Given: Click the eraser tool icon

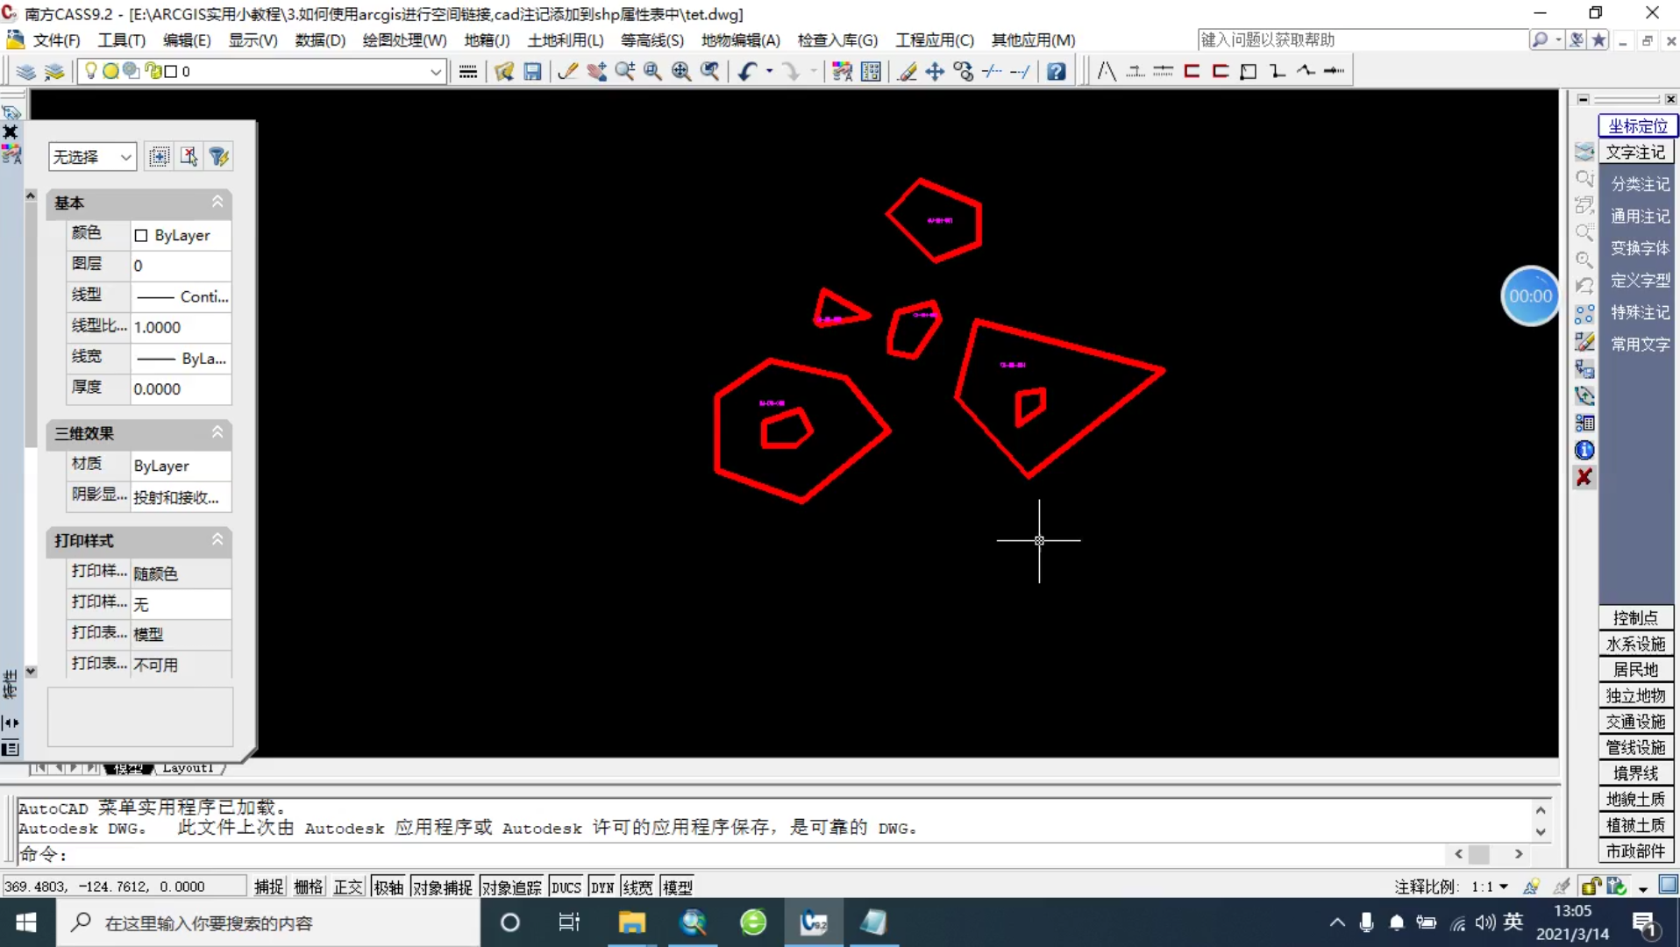Looking at the screenshot, I should pos(907,71).
